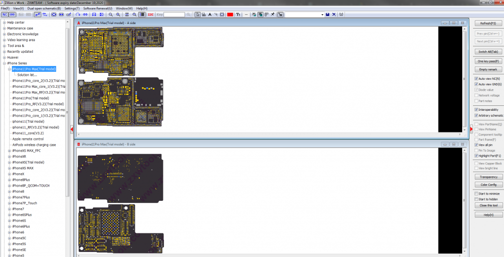The height and width of the screenshot is (257, 504).
Task: Expand the iPhoneXR tree node
Action: tap(9, 157)
